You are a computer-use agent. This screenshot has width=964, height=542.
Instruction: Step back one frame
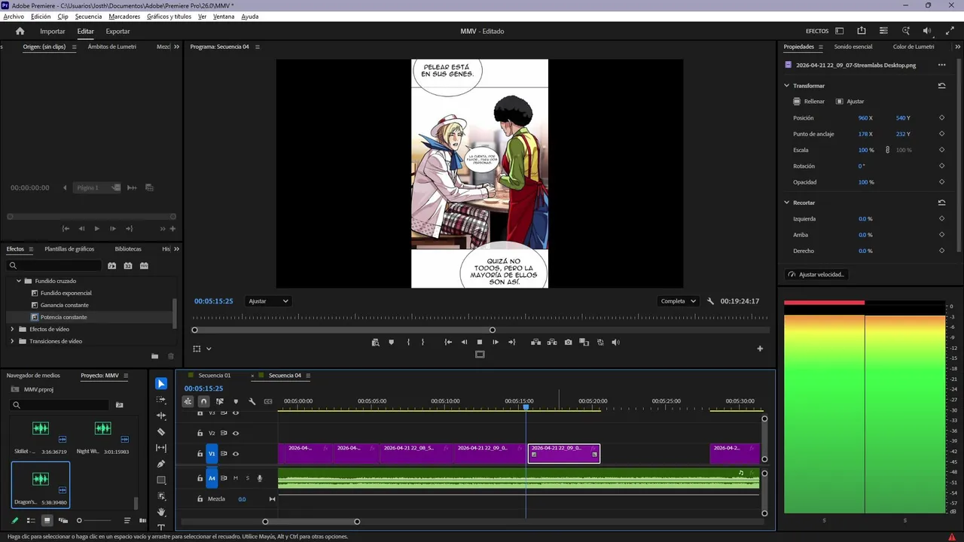[464, 342]
